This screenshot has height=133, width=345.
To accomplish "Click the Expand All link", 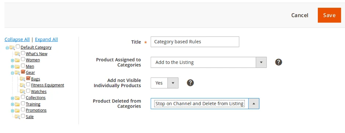I will point(46,39).
